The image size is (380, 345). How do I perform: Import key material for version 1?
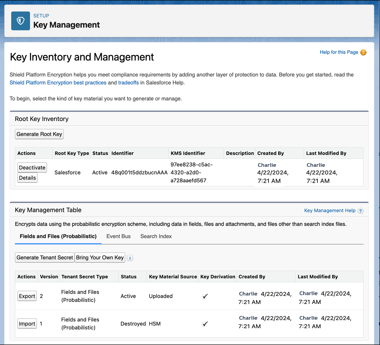(x=27, y=324)
